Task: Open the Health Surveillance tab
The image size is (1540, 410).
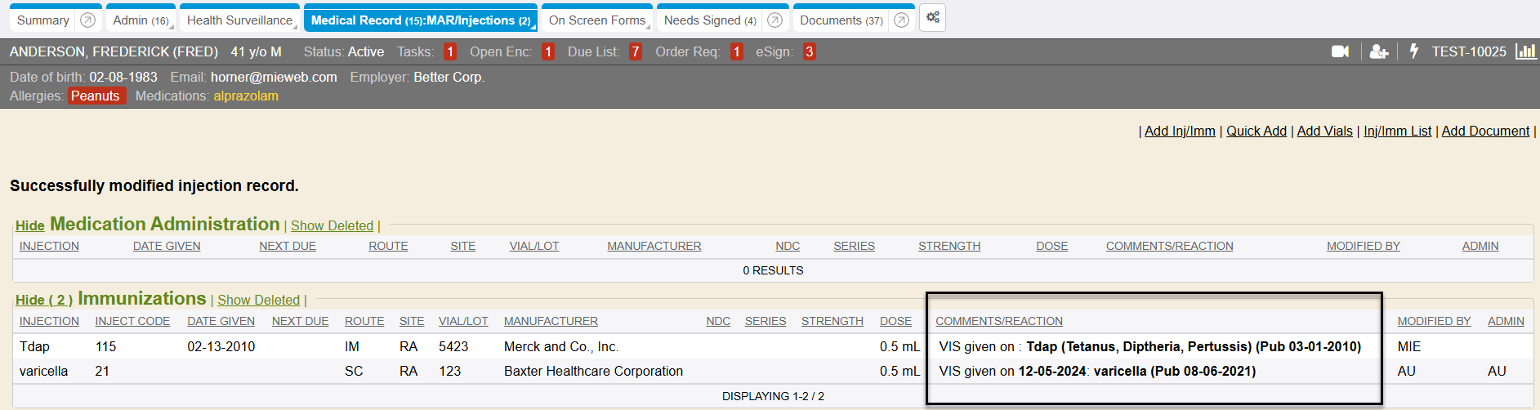Action: point(239,20)
